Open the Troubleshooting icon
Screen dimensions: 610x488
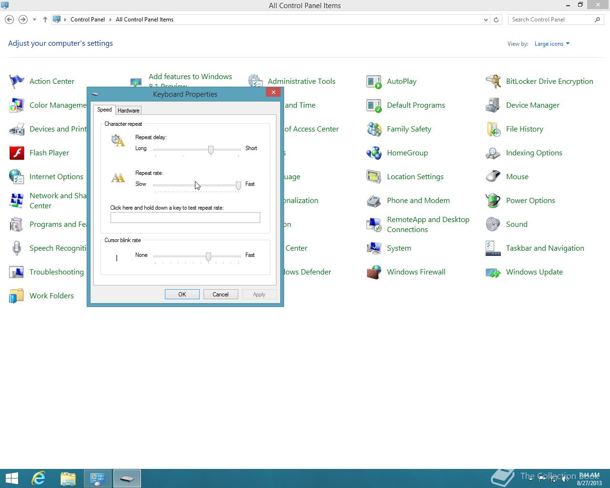pyautogui.click(x=17, y=272)
